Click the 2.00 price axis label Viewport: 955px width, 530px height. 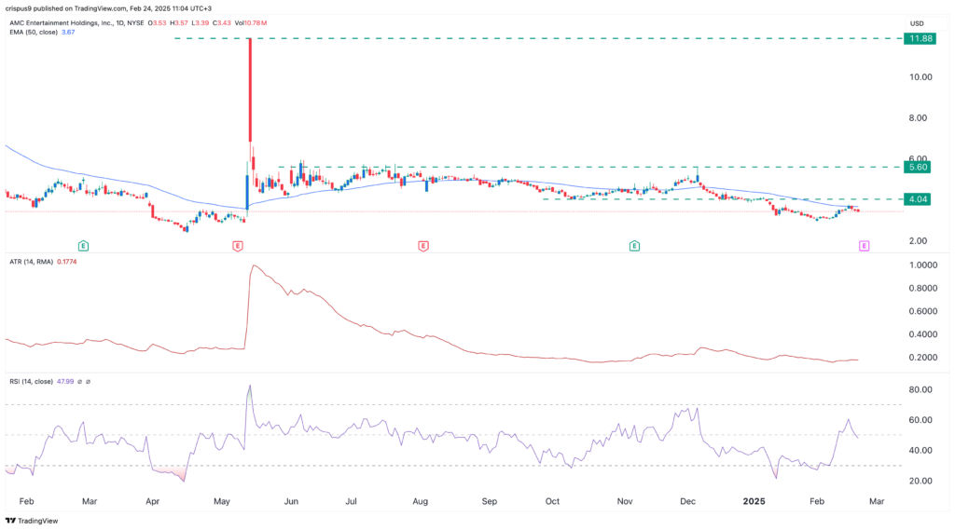[x=918, y=241]
